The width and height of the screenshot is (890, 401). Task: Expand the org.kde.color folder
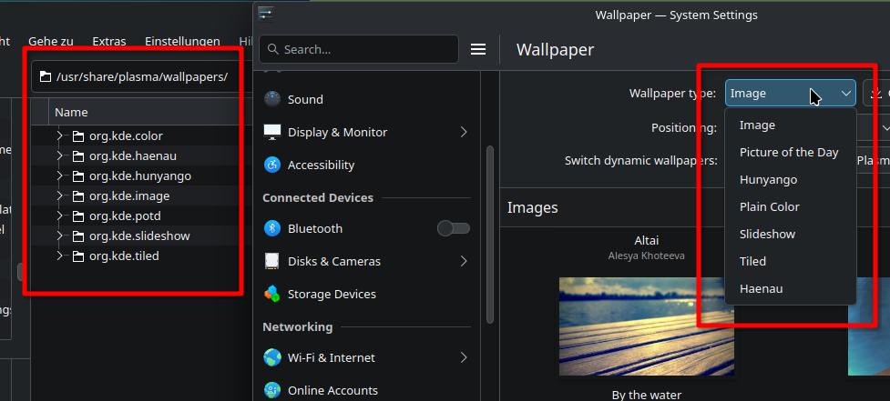pos(59,135)
